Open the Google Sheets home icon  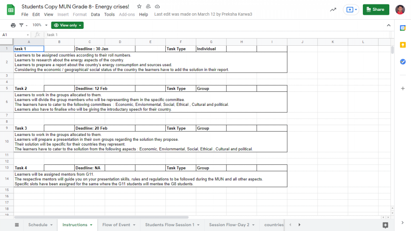(x=11, y=10)
